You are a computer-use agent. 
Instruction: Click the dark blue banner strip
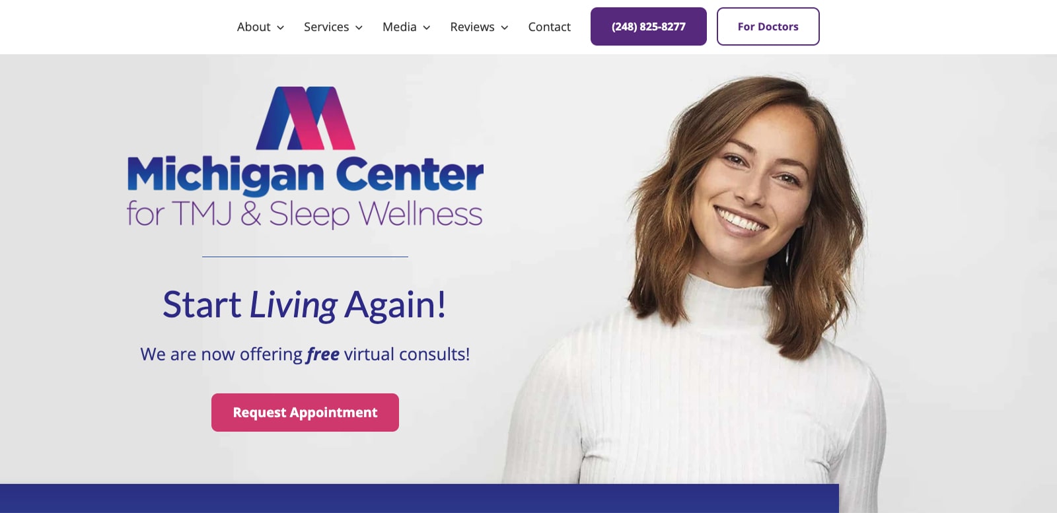419,498
